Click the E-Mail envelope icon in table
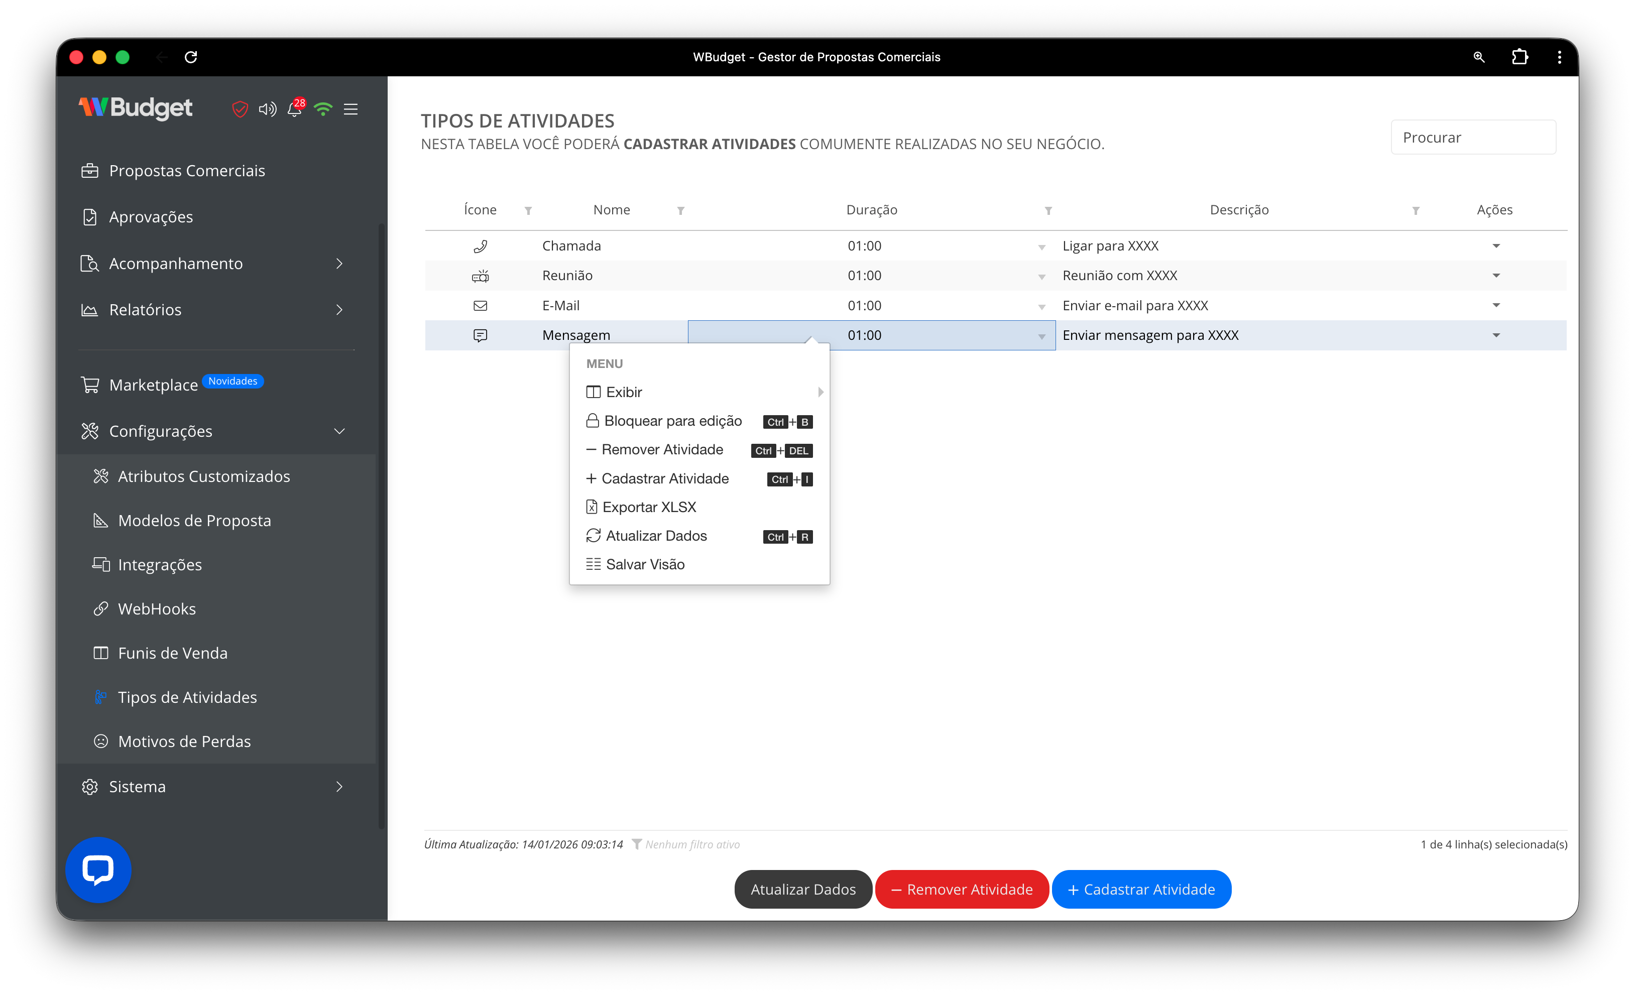Screen dimensions: 1635x995 point(481,306)
